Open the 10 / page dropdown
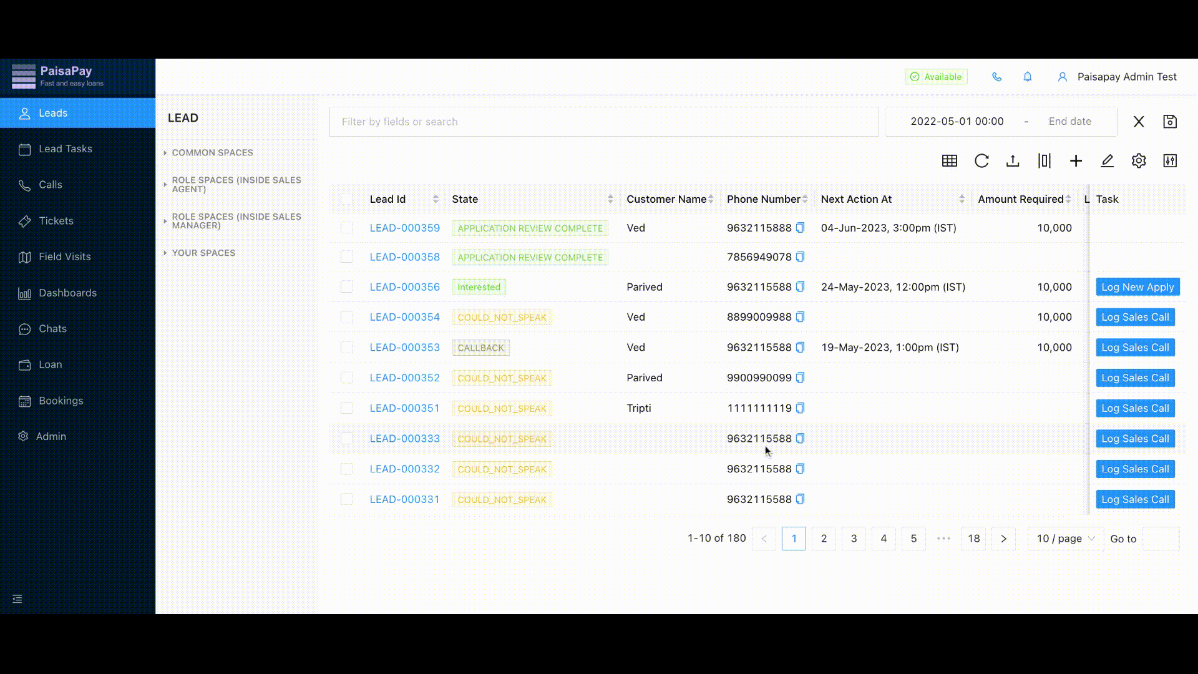The height and width of the screenshot is (674, 1198). click(1065, 539)
